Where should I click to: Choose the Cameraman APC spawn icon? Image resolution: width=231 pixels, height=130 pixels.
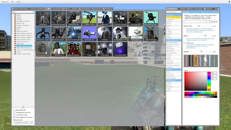tap(135, 18)
